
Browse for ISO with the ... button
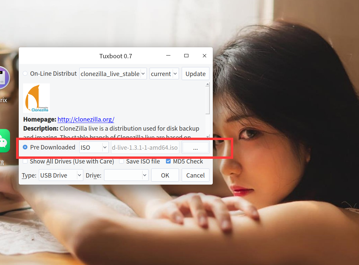(x=195, y=147)
